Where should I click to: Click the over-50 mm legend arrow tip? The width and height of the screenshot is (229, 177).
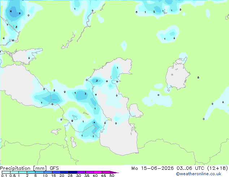[114, 172]
